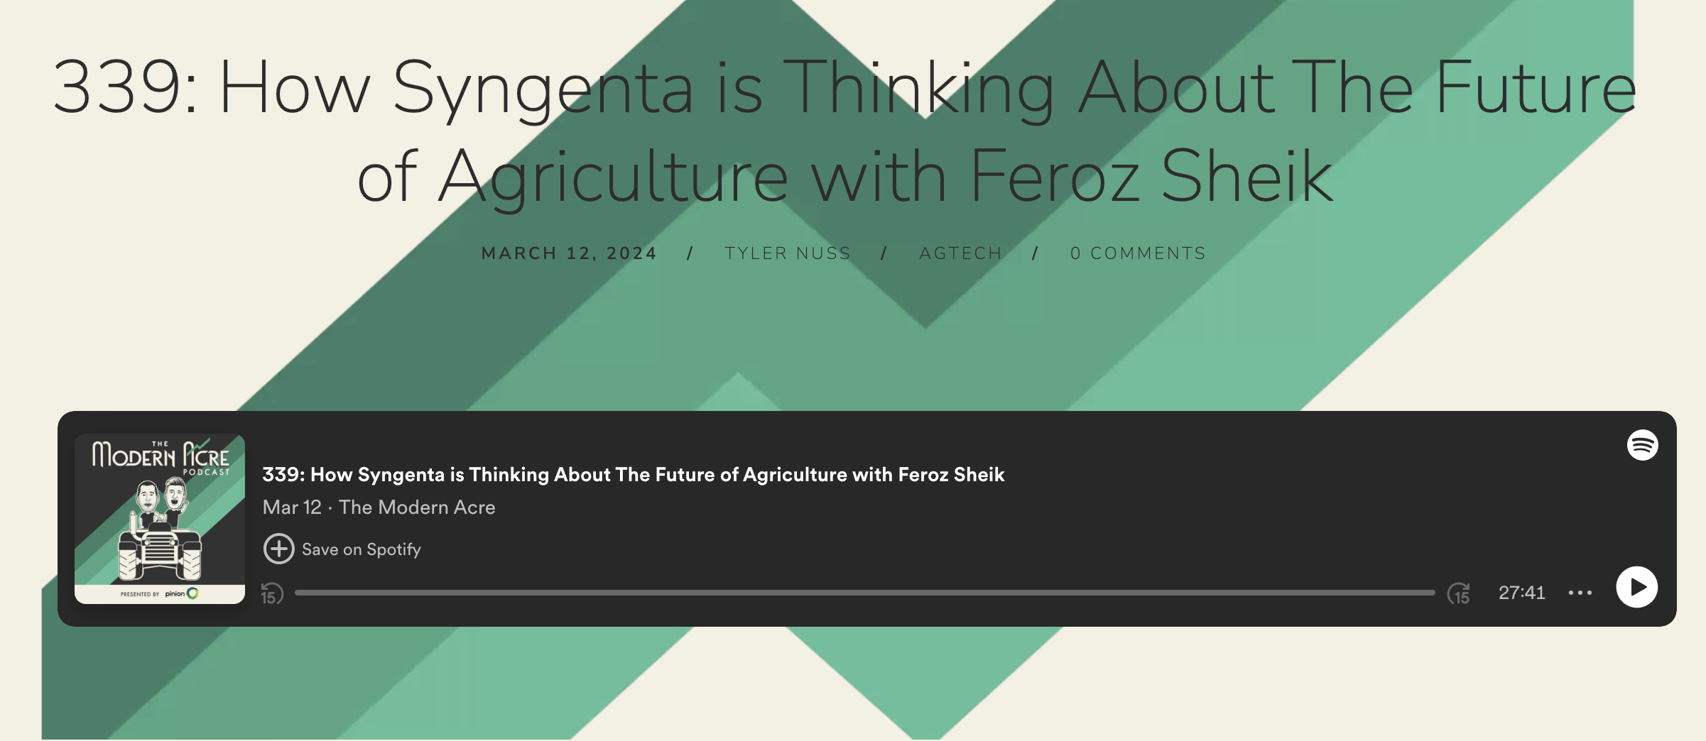Click the Mar 12 date in the player
1706x741 pixels.
pos(291,507)
